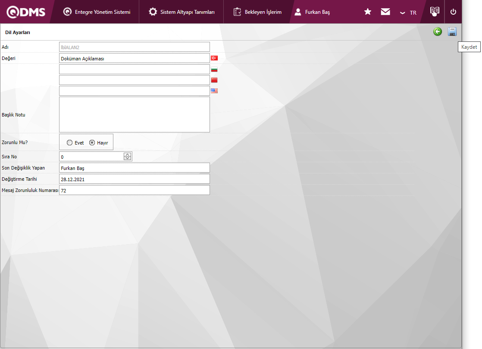Click the power logout icon
482x349 pixels.
453,12
